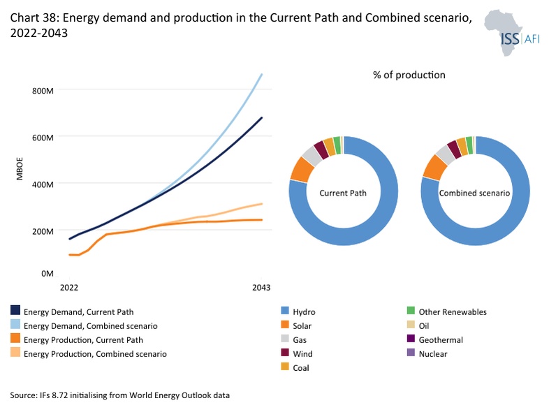Click the '400M' y-axis tick label
This screenshot has height=410, width=549.
coord(43,184)
